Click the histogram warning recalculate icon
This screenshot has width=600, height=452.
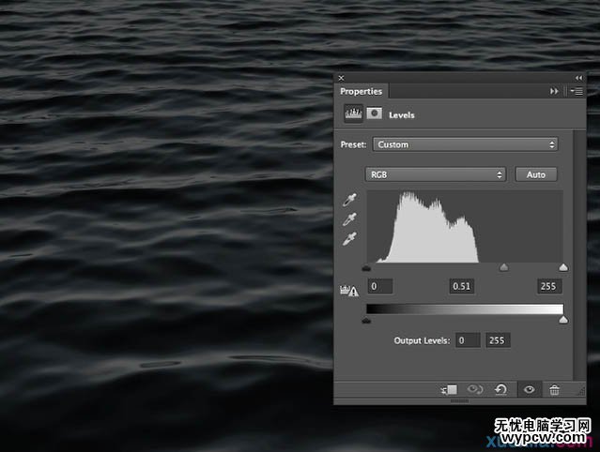(x=349, y=291)
